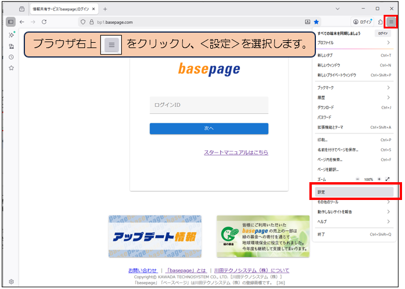405x289 pixels.
Task: Close the basepage login tab
Action: tap(93, 9)
